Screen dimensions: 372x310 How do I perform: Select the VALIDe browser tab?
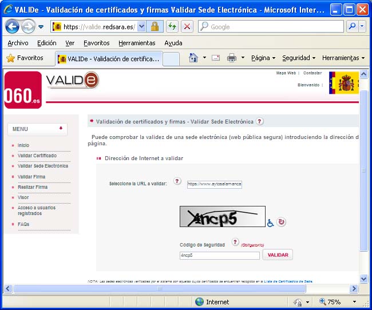109,58
